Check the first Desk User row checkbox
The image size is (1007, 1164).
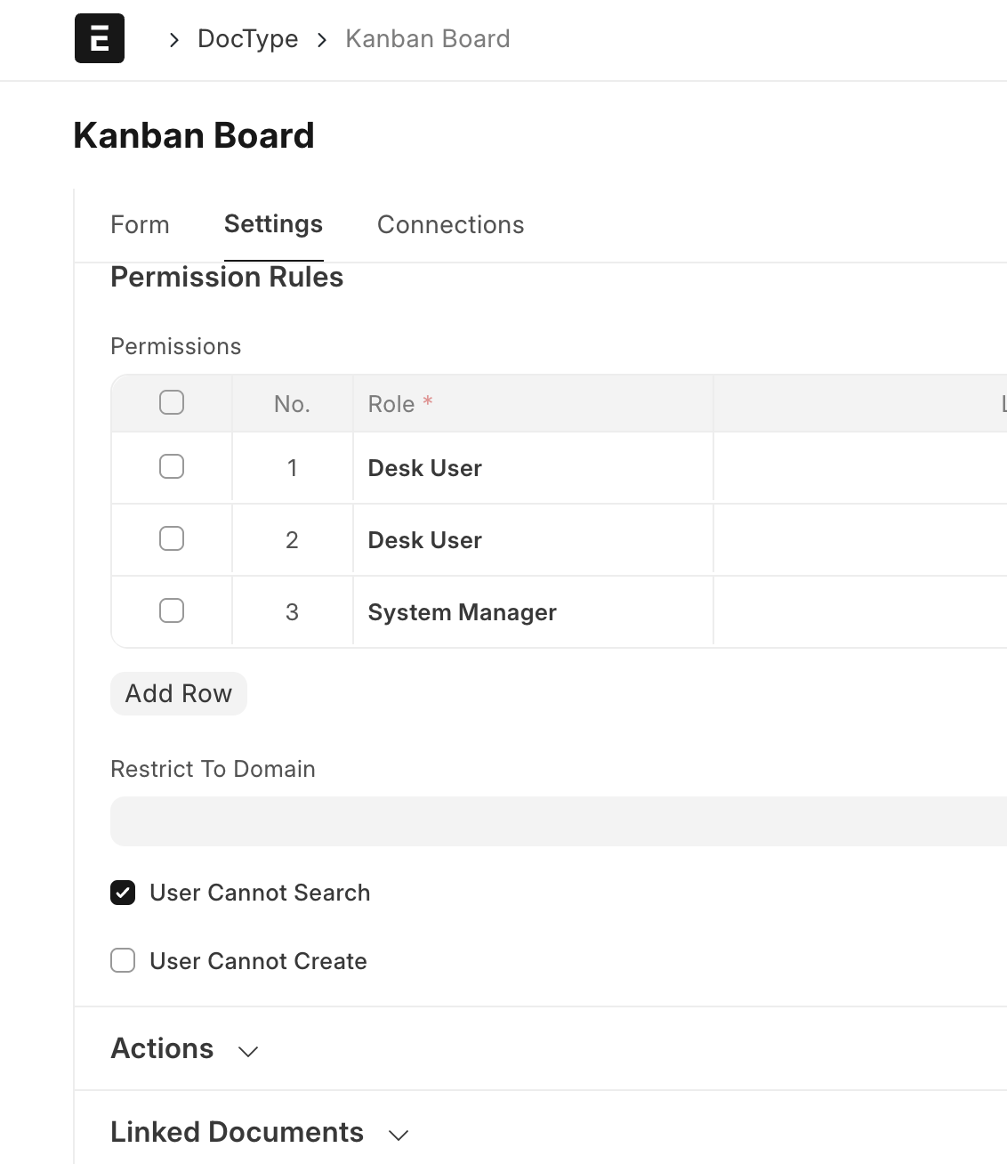tap(172, 466)
